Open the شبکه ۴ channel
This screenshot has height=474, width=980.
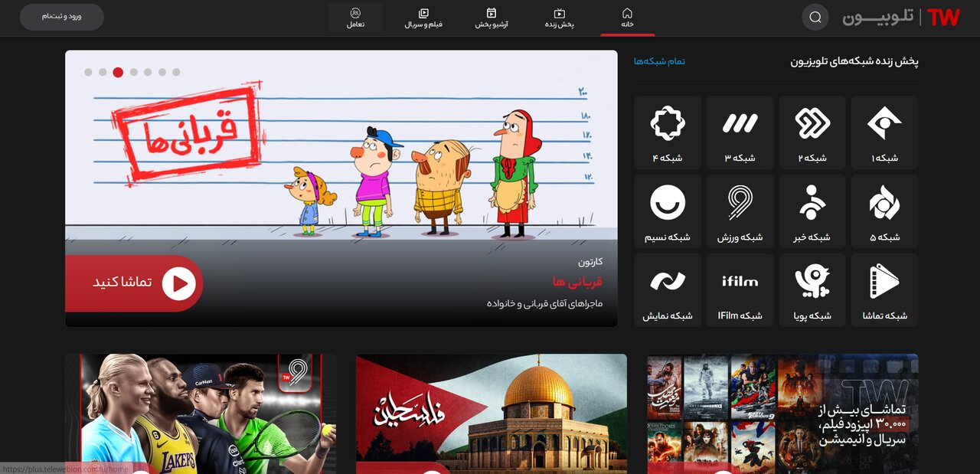click(667, 132)
